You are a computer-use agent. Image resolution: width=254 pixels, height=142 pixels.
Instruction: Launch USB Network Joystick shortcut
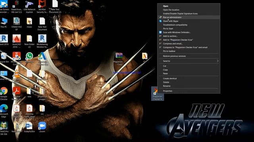[29, 7]
